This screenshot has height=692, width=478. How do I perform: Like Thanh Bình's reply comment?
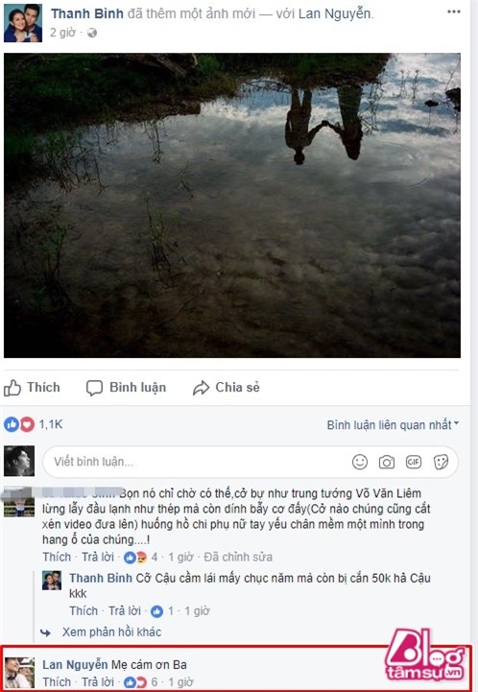click(x=84, y=610)
